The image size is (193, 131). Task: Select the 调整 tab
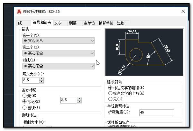click(73, 23)
